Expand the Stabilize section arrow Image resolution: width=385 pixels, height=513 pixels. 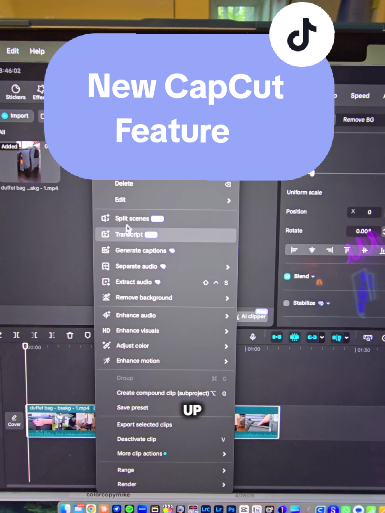(328, 304)
